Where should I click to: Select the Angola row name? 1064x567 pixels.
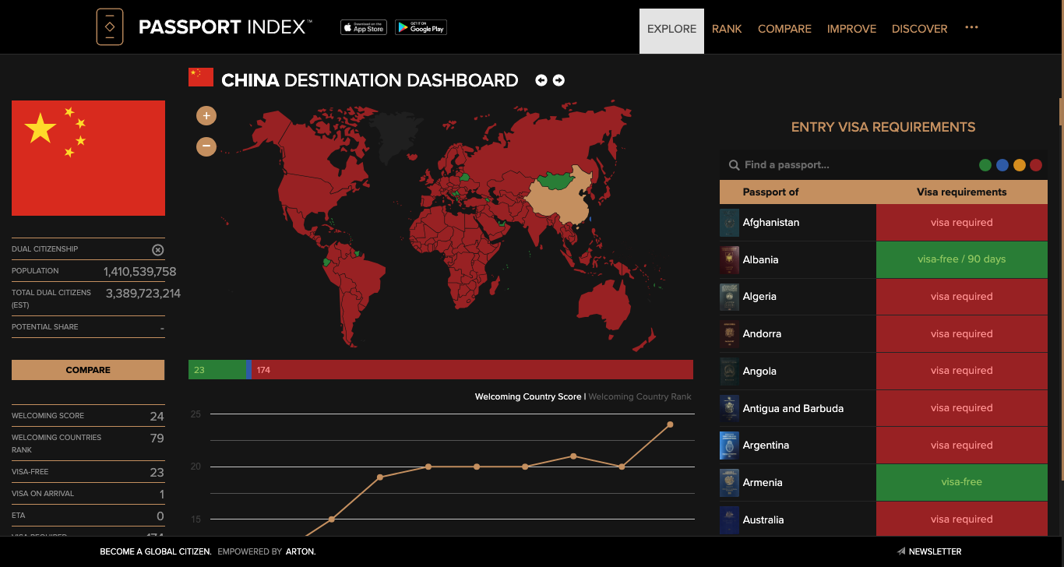tap(759, 372)
